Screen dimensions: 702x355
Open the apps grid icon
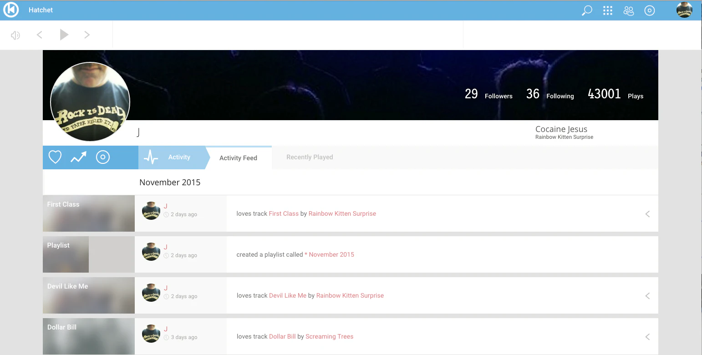coord(608,10)
